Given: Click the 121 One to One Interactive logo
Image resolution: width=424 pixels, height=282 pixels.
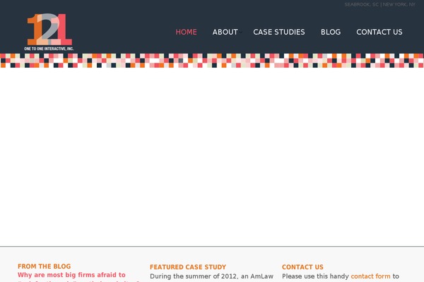Looking at the screenshot, I should [49, 32].
